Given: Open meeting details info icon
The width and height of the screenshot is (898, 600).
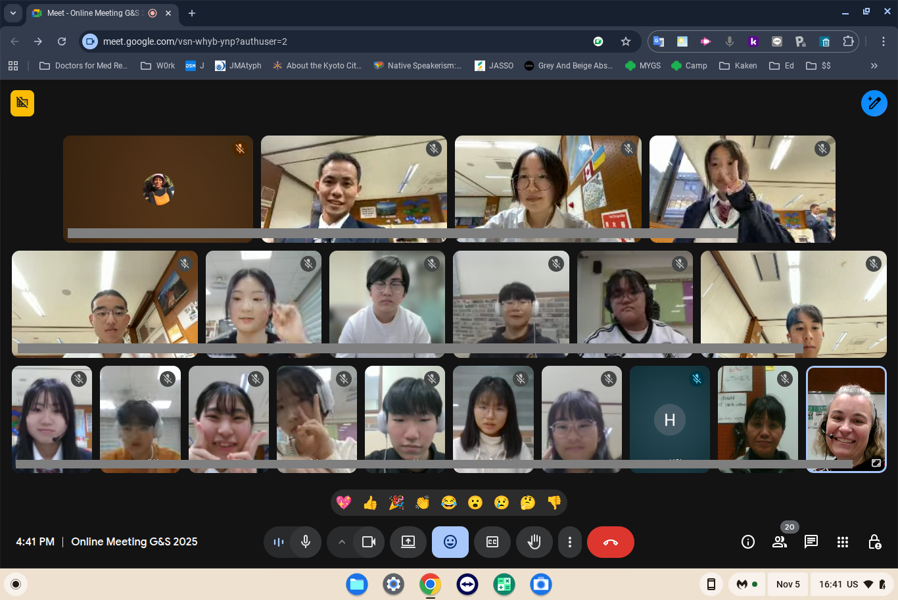Looking at the screenshot, I should point(748,542).
